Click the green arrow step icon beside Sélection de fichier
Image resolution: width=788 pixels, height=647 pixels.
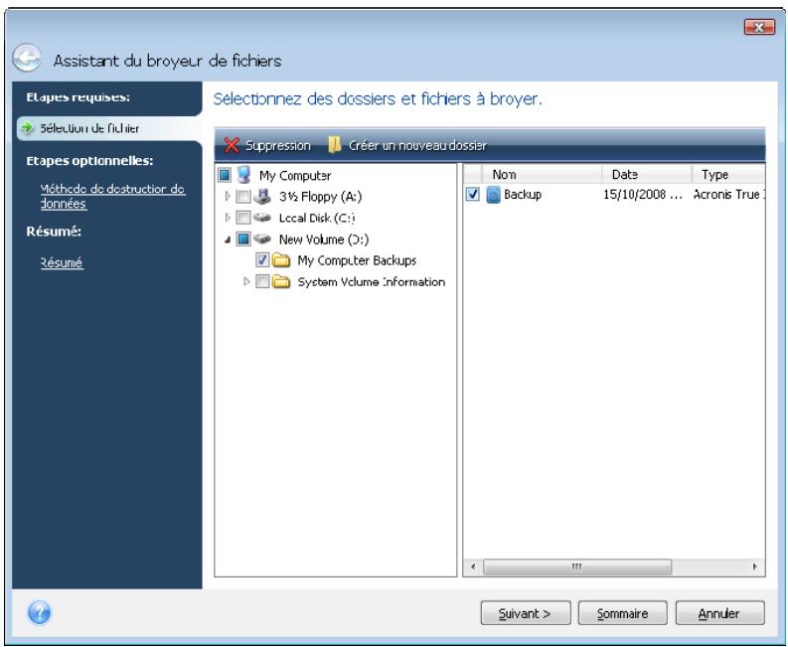pos(27,127)
